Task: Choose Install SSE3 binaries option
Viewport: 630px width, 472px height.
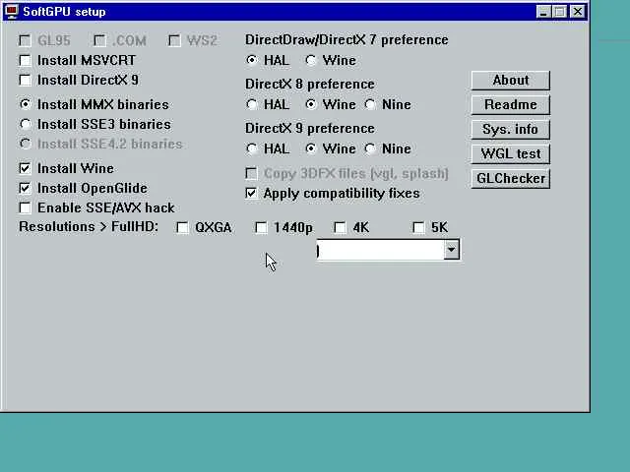Action: 26,124
